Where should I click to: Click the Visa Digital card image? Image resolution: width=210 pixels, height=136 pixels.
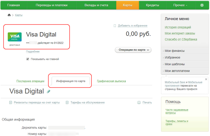point(15,37)
